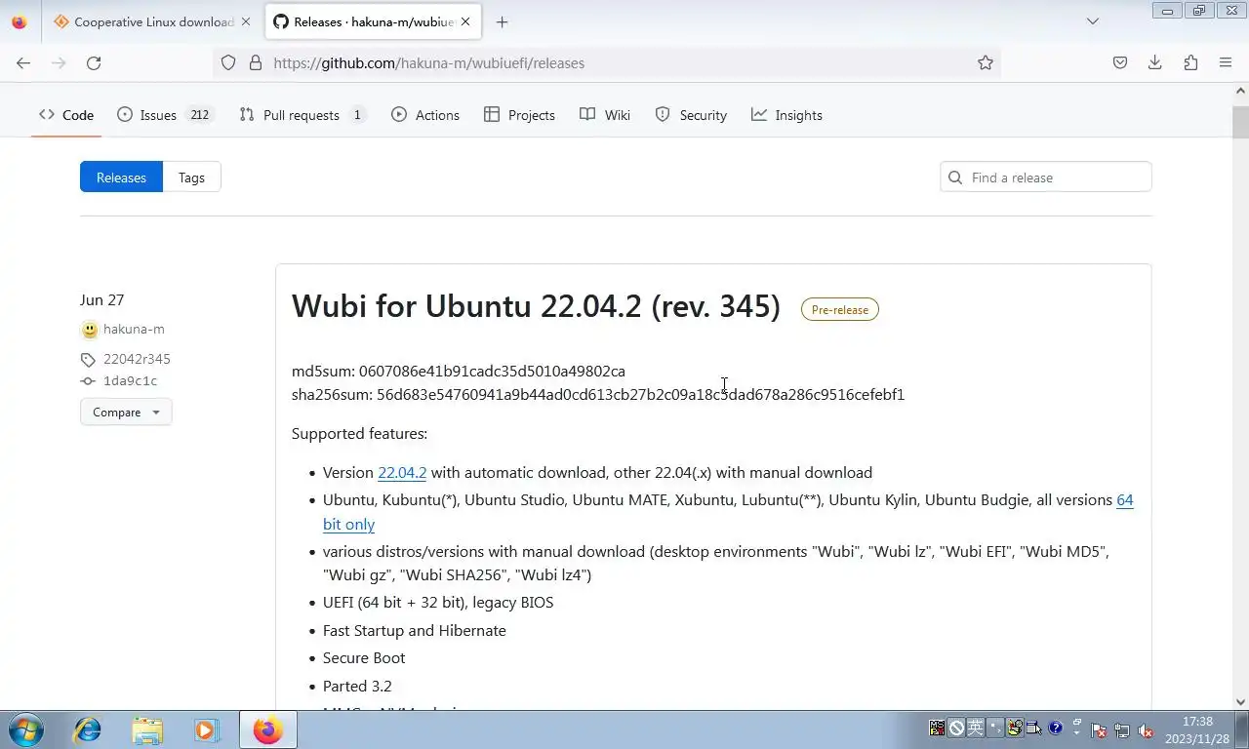Viewport: 1249px width, 749px height.
Task: Open the Windows Start menu
Action: [25, 729]
